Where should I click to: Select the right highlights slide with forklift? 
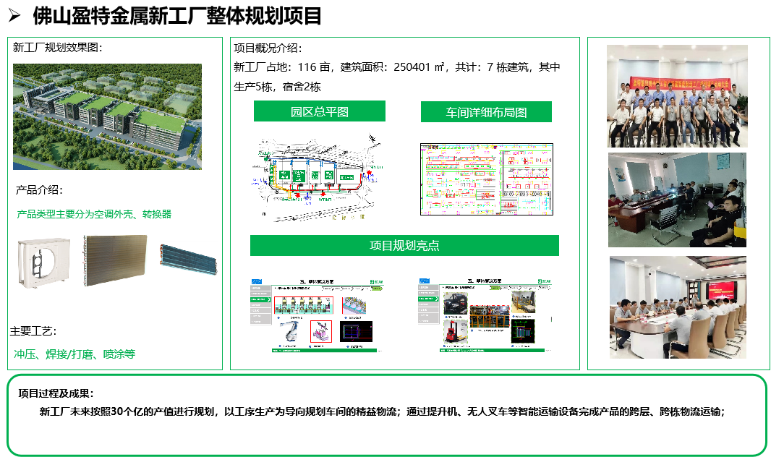pyautogui.click(x=485, y=315)
